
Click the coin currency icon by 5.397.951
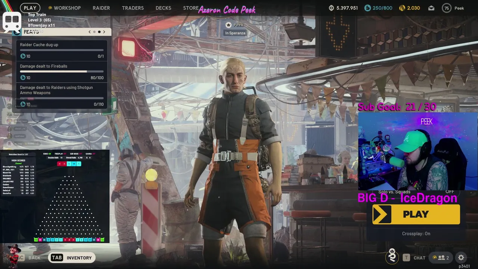tap(331, 8)
